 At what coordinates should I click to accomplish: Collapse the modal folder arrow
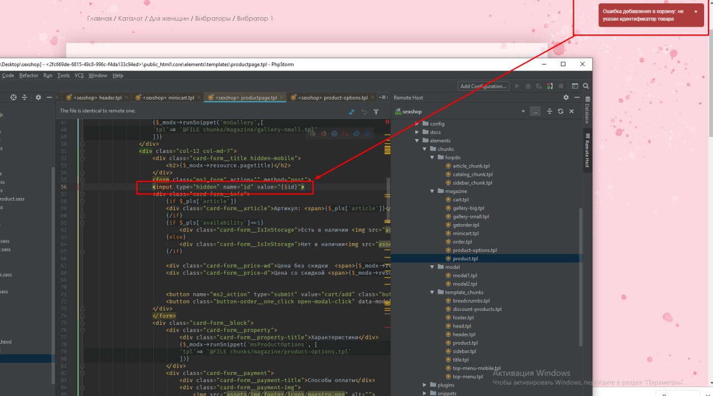point(433,267)
